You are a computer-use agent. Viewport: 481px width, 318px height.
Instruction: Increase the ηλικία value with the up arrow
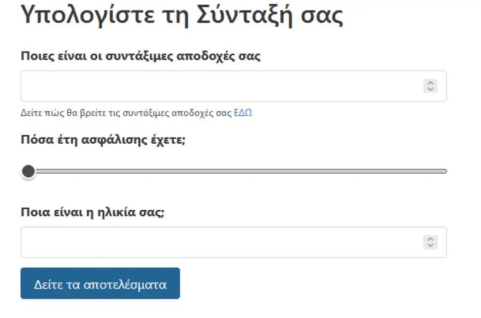click(x=430, y=239)
